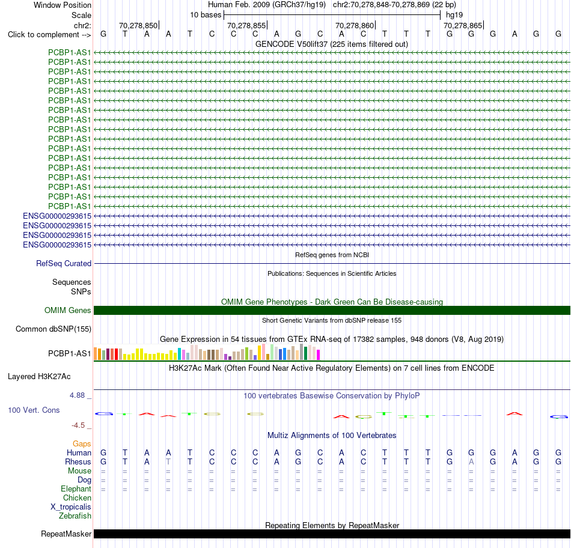Screen dimensions: 571x548
Task: Click the GTEx tissue expression bar chart
Action: pyautogui.click(x=207, y=352)
